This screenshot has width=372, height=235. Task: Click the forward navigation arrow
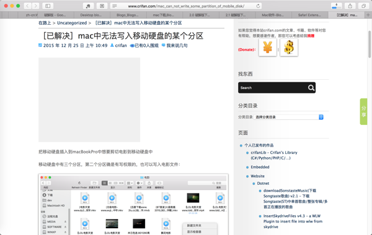(x=35, y=6)
